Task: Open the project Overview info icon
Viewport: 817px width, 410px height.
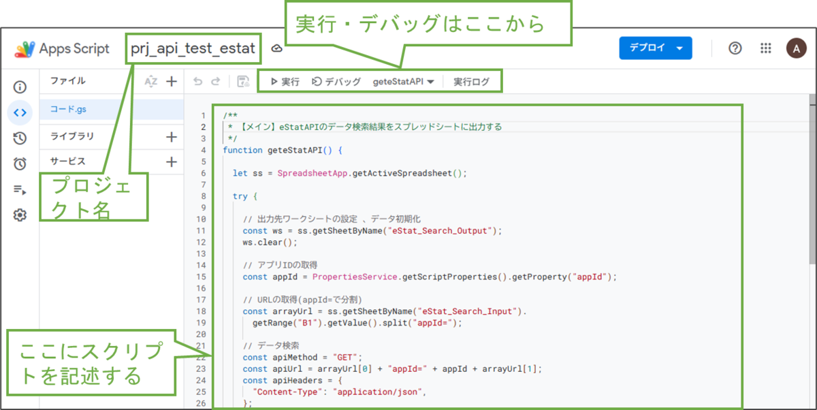Action: [20, 87]
